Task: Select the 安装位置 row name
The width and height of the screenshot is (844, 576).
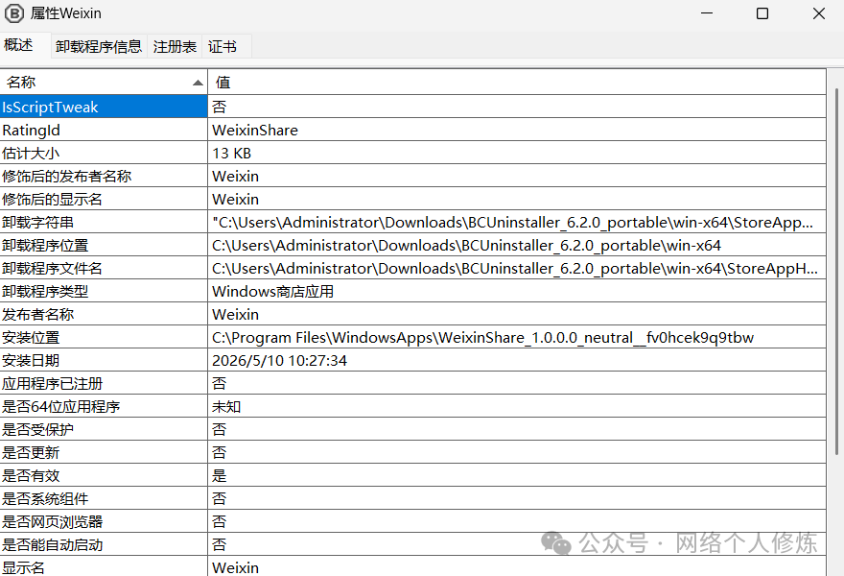Action: click(x=104, y=337)
